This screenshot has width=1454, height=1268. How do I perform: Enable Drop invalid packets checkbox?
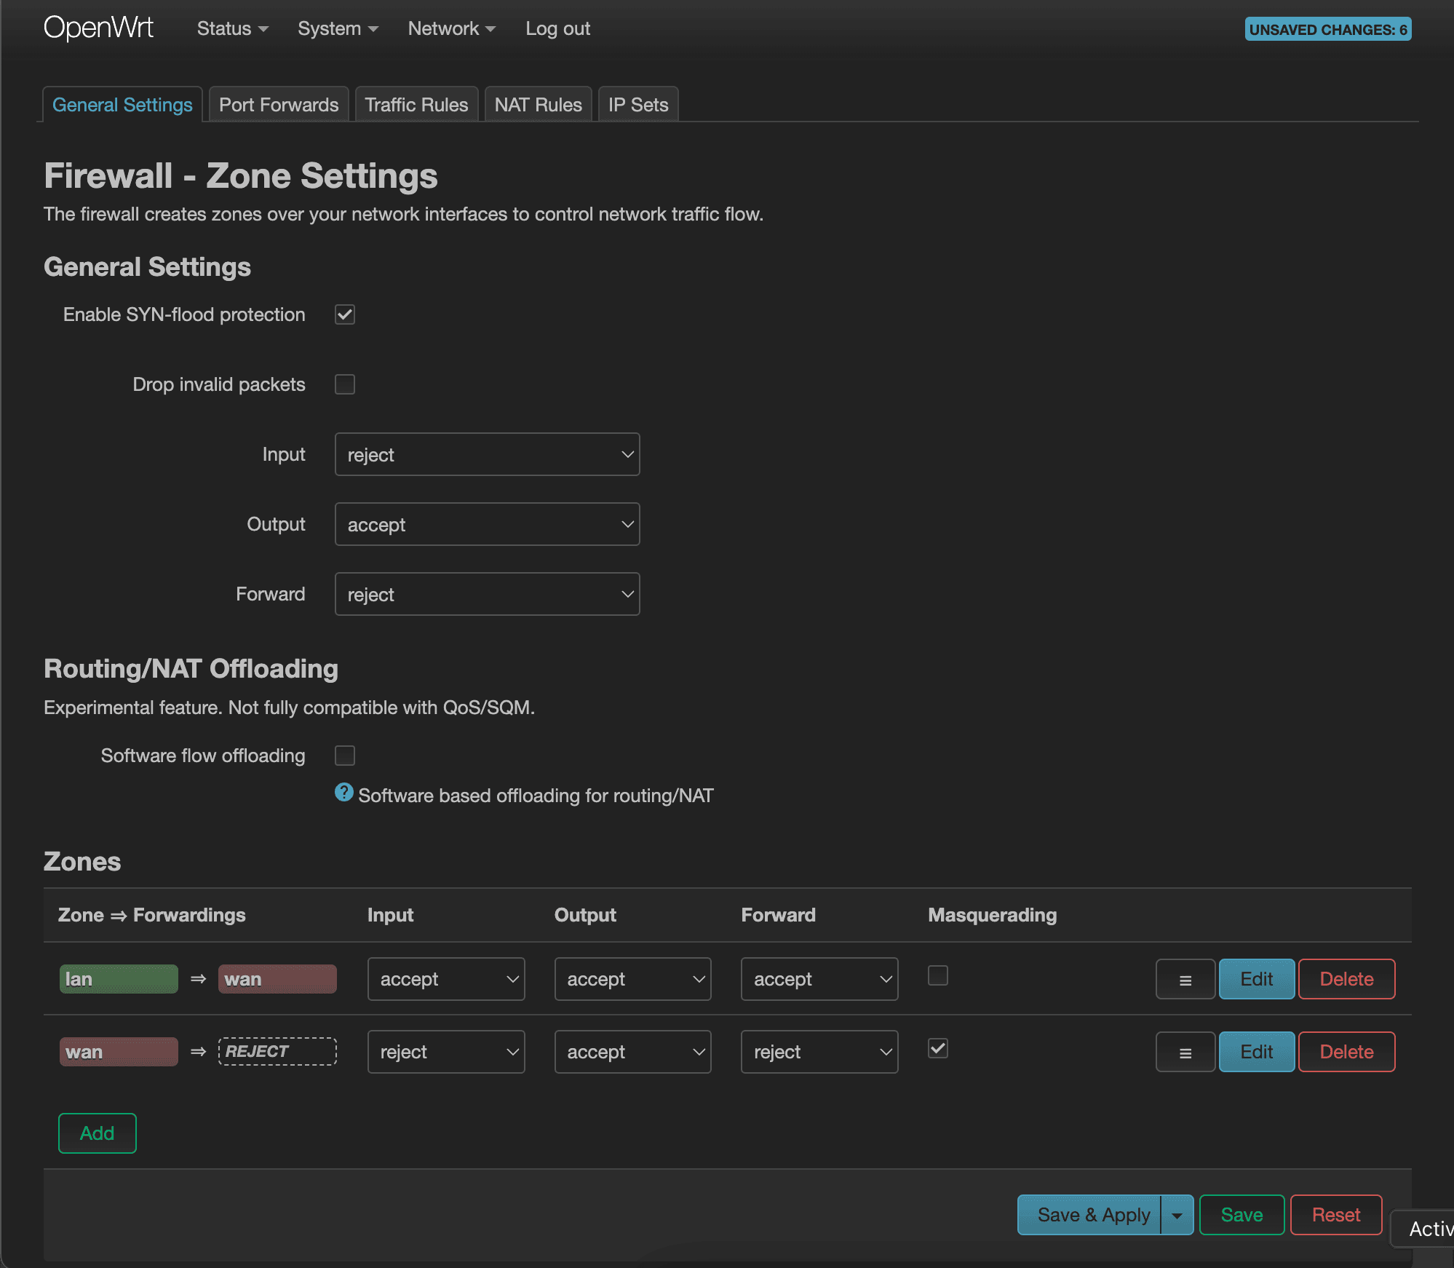point(345,384)
